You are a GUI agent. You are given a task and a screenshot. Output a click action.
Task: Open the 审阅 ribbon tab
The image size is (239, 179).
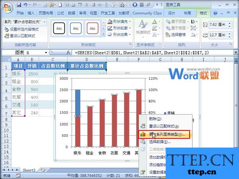82,13
